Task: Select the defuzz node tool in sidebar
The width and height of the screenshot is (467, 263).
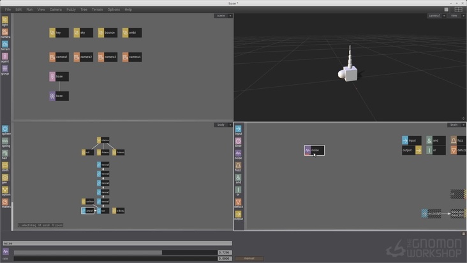Action: click(239, 202)
